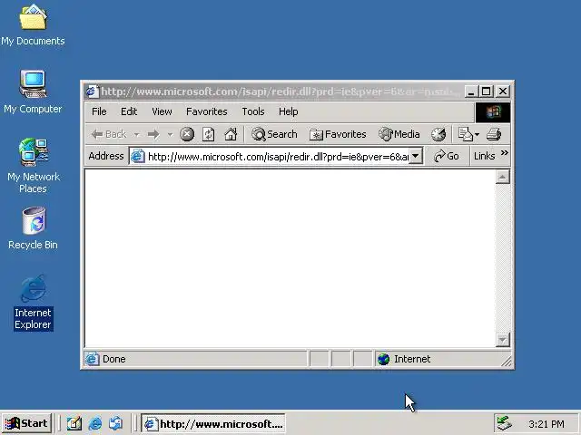Expand the Mail button dropdown arrow
The width and height of the screenshot is (581, 435).
click(477, 134)
